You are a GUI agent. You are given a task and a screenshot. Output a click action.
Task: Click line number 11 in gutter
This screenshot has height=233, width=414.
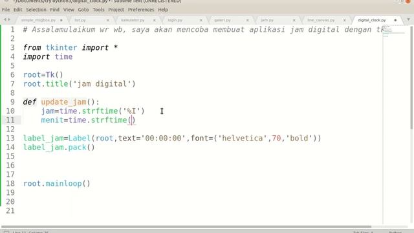click(10, 120)
